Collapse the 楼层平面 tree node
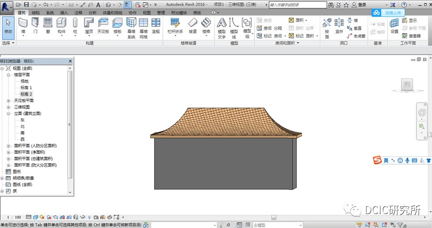The image size is (432, 228). [x=9, y=75]
